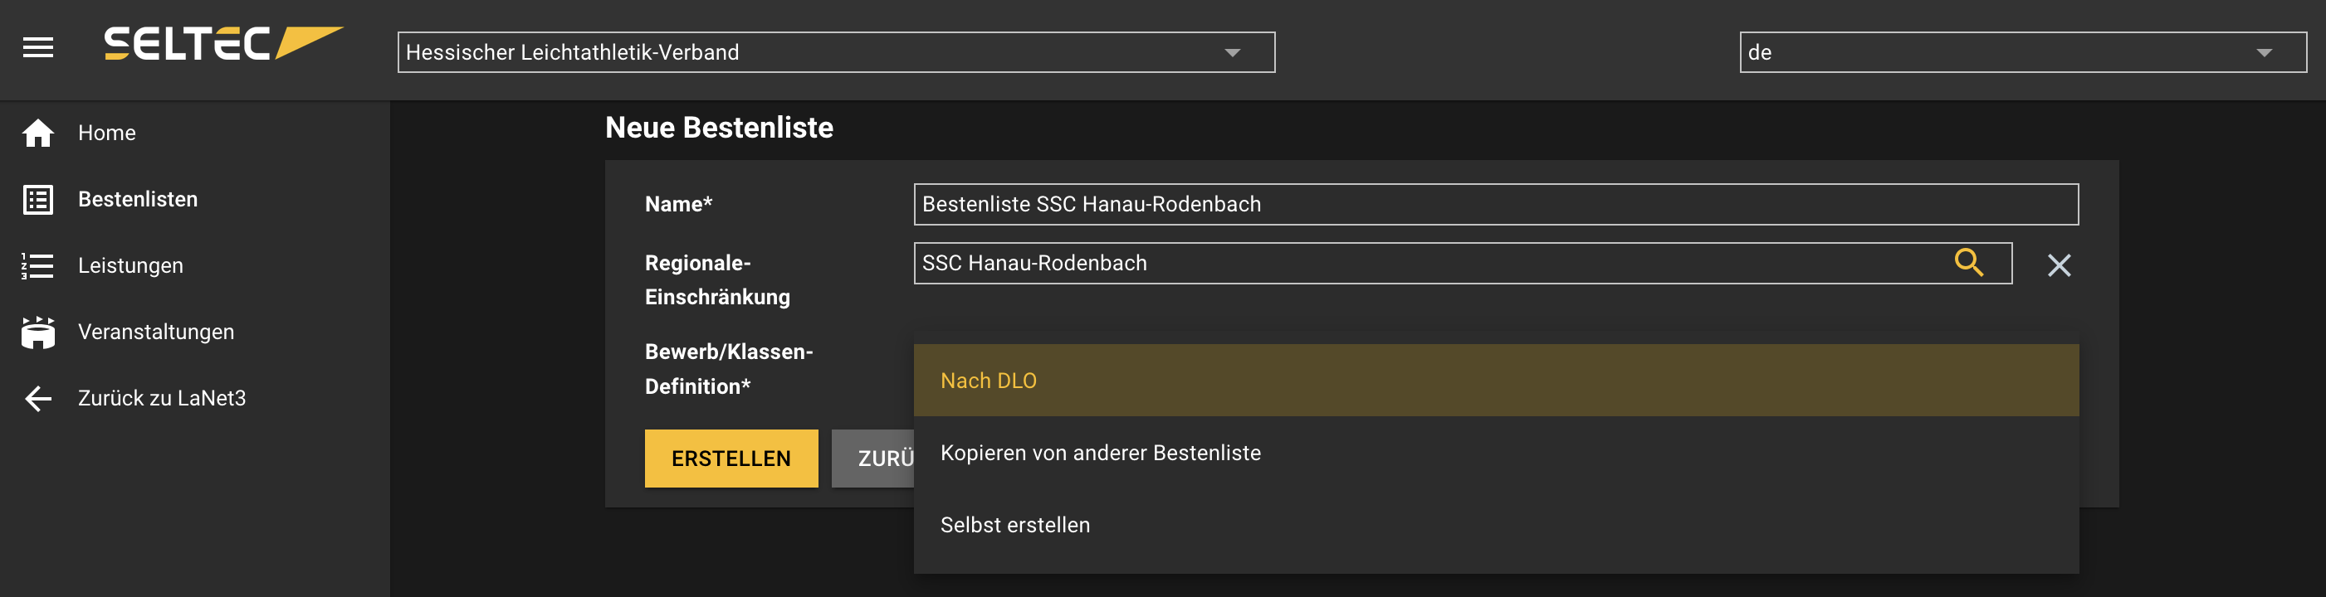Click the Bestenlisten list icon
Screen dimensions: 2326x597
38,199
